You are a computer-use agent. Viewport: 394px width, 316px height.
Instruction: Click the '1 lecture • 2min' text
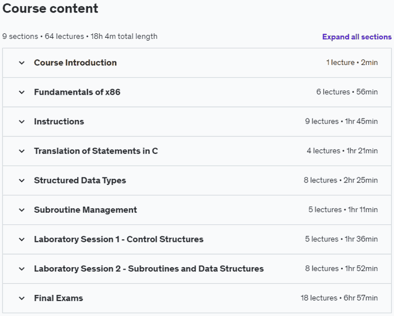(352, 62)
